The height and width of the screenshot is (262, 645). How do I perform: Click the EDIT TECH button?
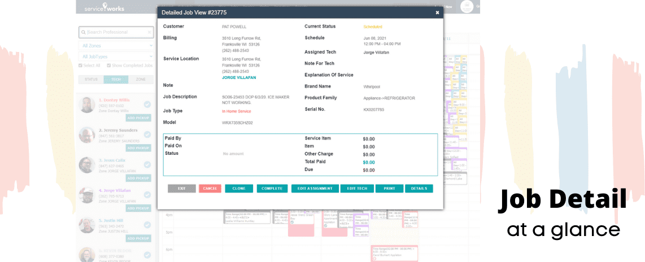coord(357,189)
